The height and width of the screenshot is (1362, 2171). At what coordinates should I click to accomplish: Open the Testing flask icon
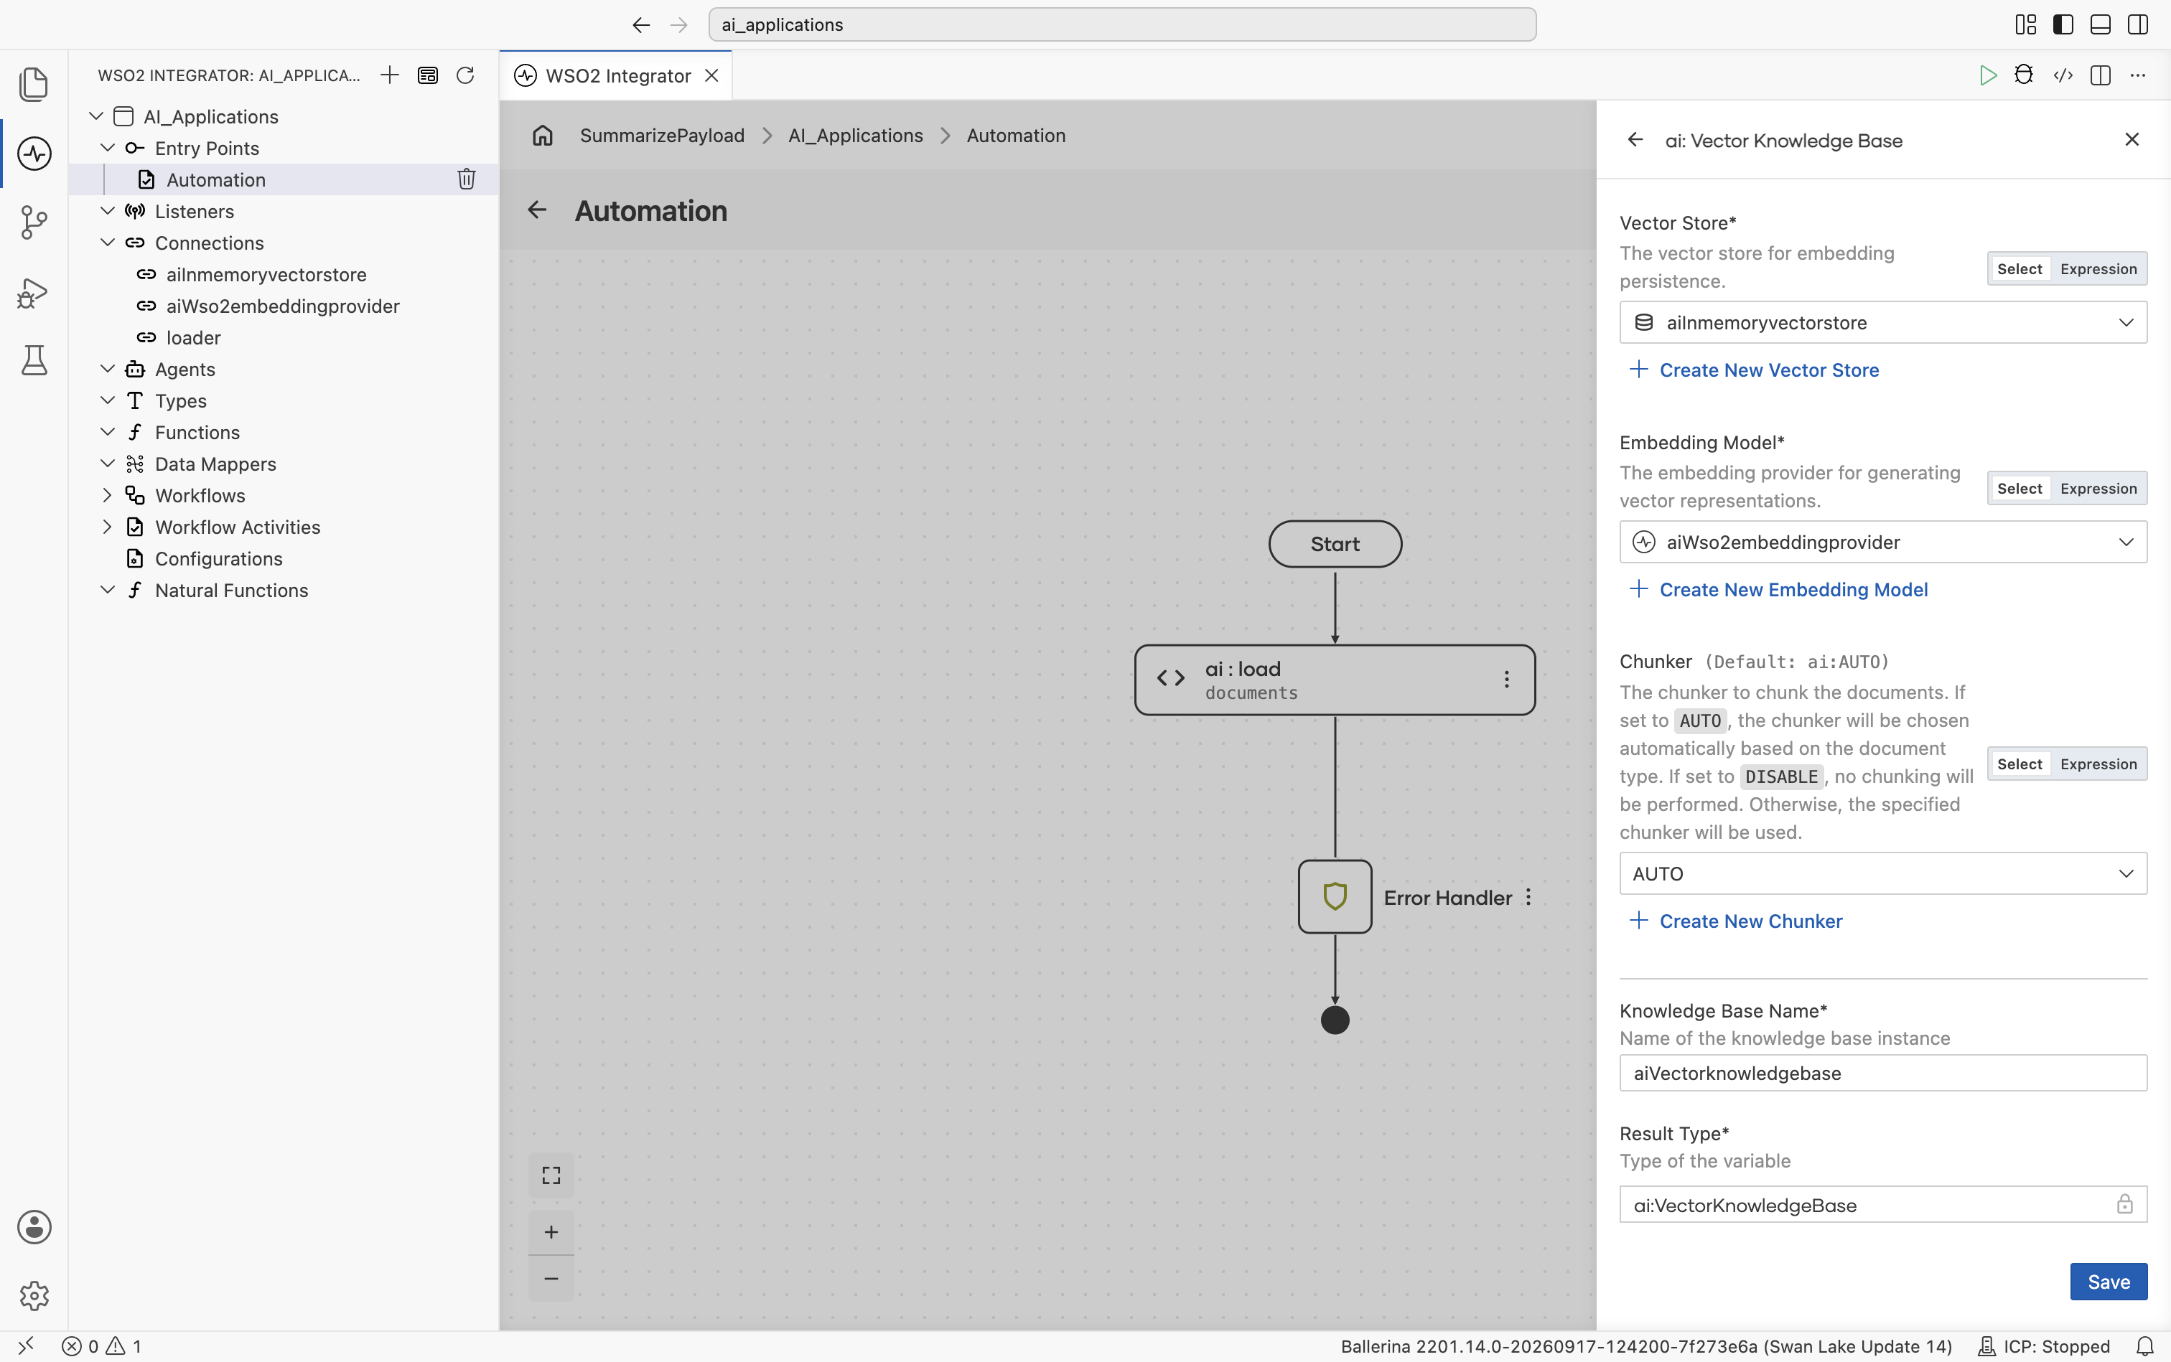click(x=34, y=360)
